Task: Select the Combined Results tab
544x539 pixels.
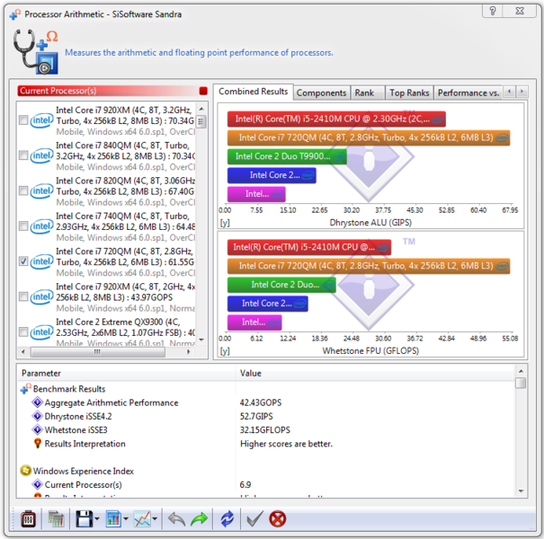Action: click(x=254, y=92)
